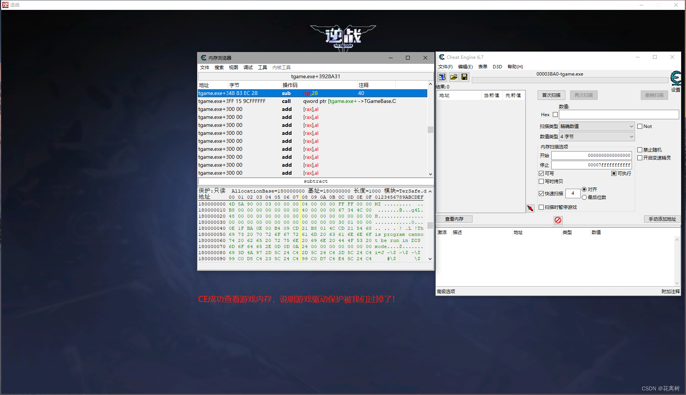Image resolution: width=686 pixels, height=395 pixels.
Task: Click the 查看内存 button
Action: [454, 219]
